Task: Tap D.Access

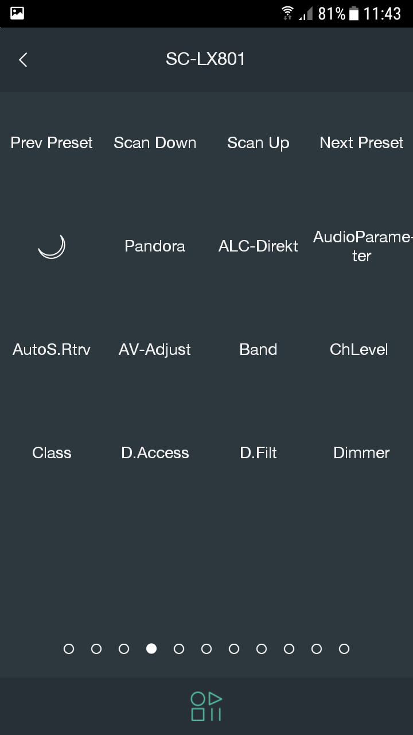Action: (x=155, y=453)
